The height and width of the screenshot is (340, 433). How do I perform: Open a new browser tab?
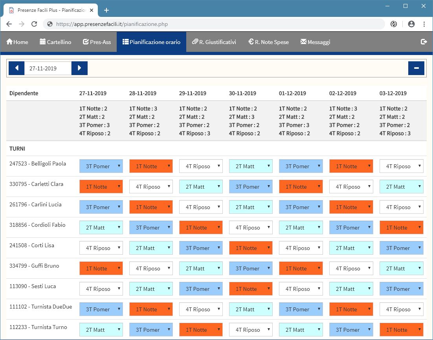pyautogui.click(x=106, y=10)
